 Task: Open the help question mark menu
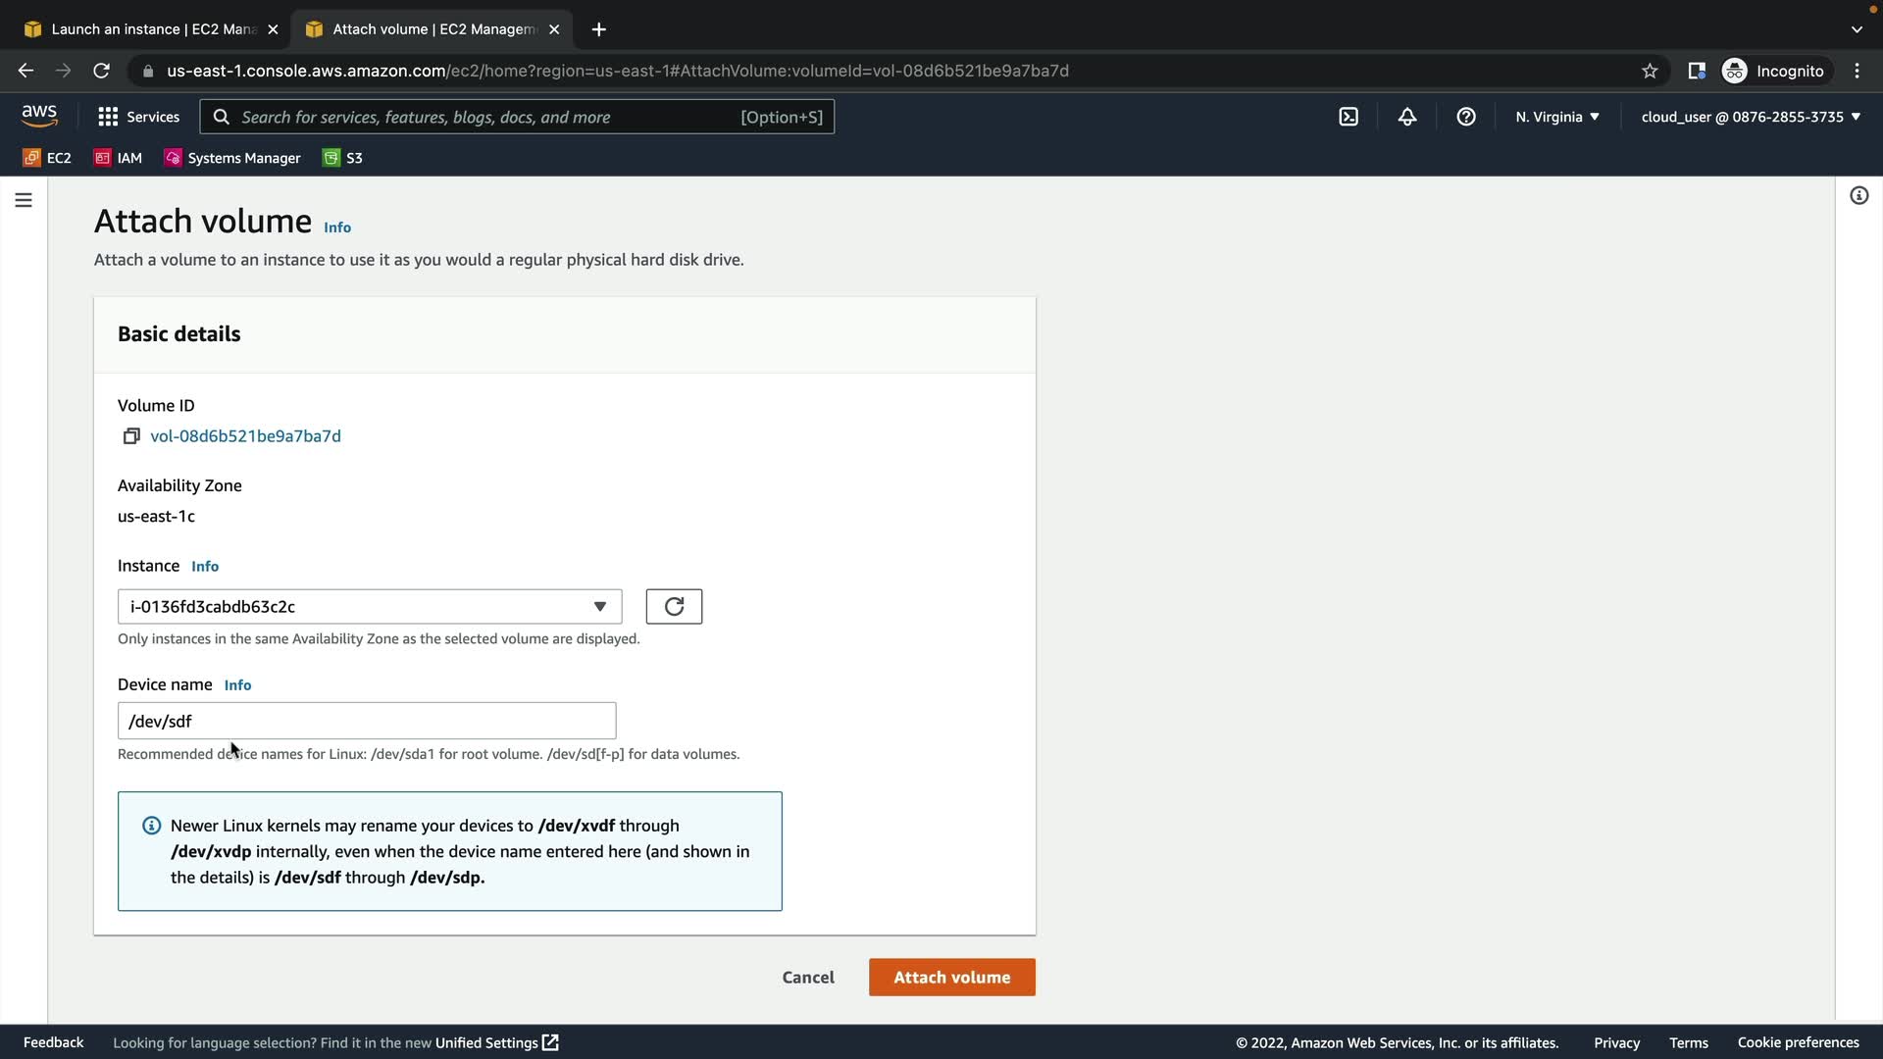point(1466,117)
